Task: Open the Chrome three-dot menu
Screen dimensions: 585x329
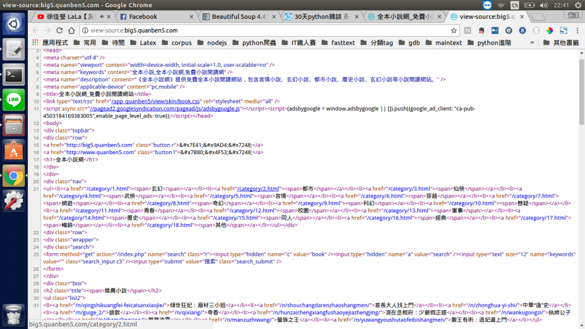Action: point(577,30)
